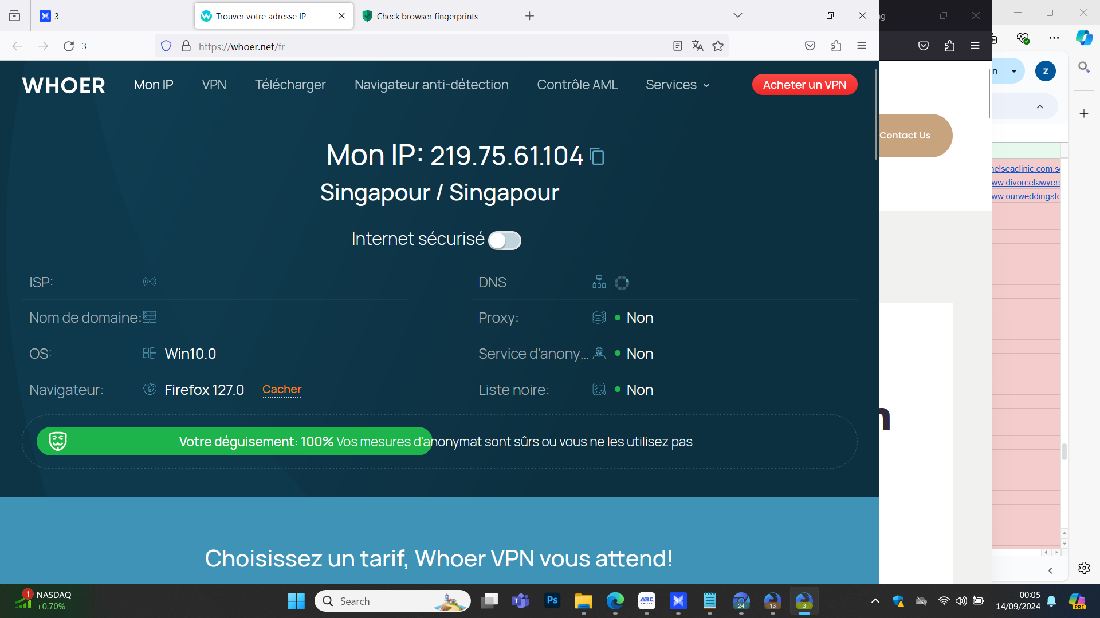This screenshot has width=1100, height=618.
Task: Open the Firefox extensions puzzle icon
Action: point(836,46)
